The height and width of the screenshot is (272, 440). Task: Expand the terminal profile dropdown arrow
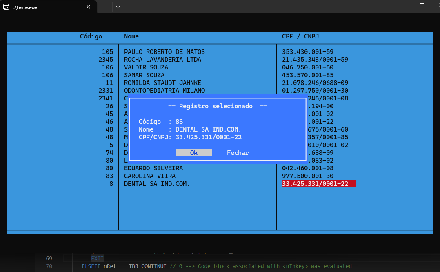[118, 7]
